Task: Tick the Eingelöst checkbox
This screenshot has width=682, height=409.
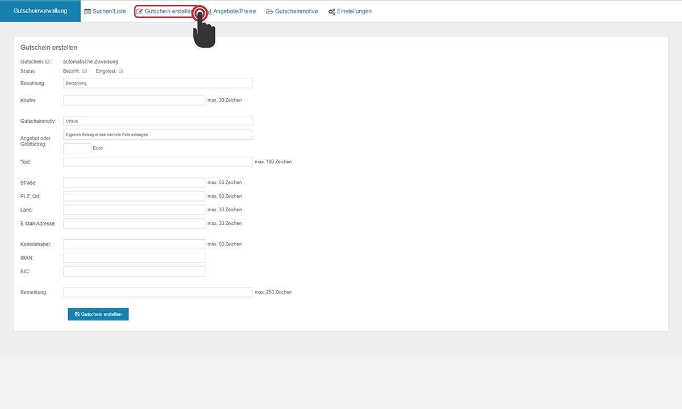Action: tap(121, 71)
